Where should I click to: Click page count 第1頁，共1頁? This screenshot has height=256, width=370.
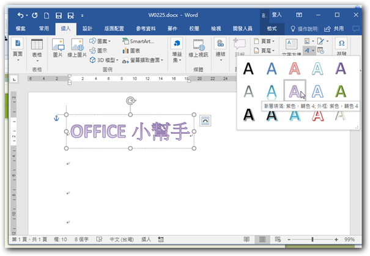coord(29,240)
